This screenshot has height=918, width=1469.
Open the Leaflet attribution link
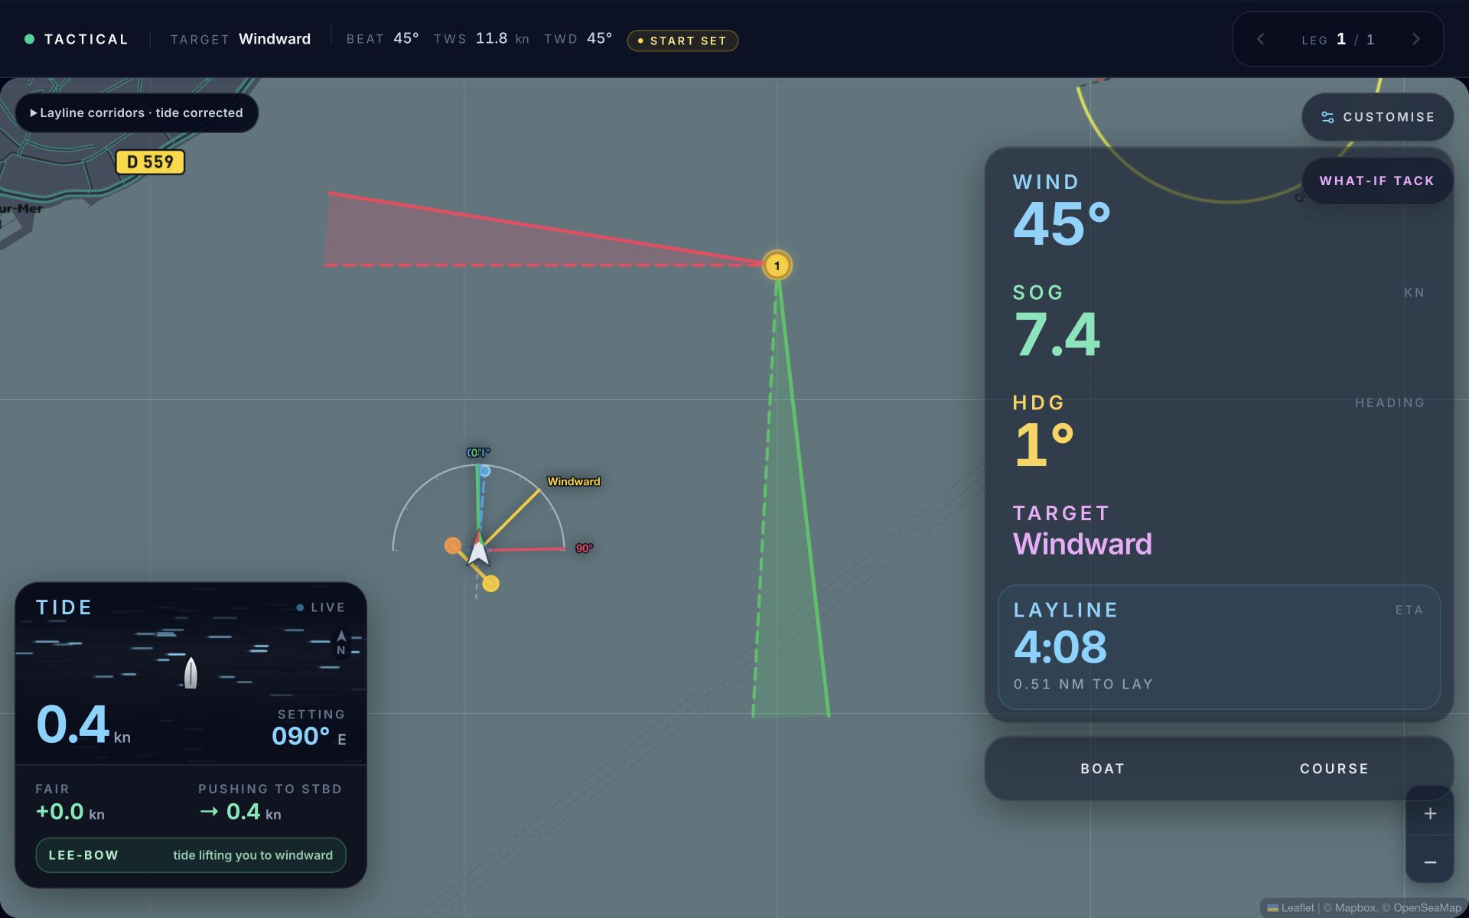coord(1291,908)
